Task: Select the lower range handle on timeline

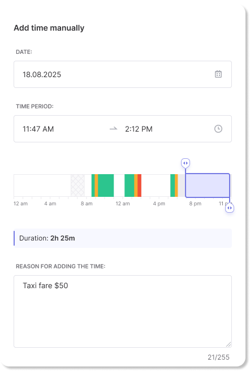Action: pos(230,208)
